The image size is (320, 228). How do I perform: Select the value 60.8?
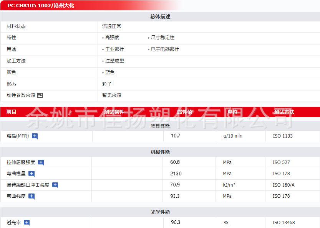[175, 162]
